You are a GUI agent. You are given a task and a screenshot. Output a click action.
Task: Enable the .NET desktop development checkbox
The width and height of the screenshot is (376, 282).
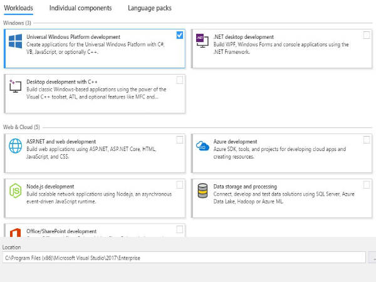click(367, 35)
